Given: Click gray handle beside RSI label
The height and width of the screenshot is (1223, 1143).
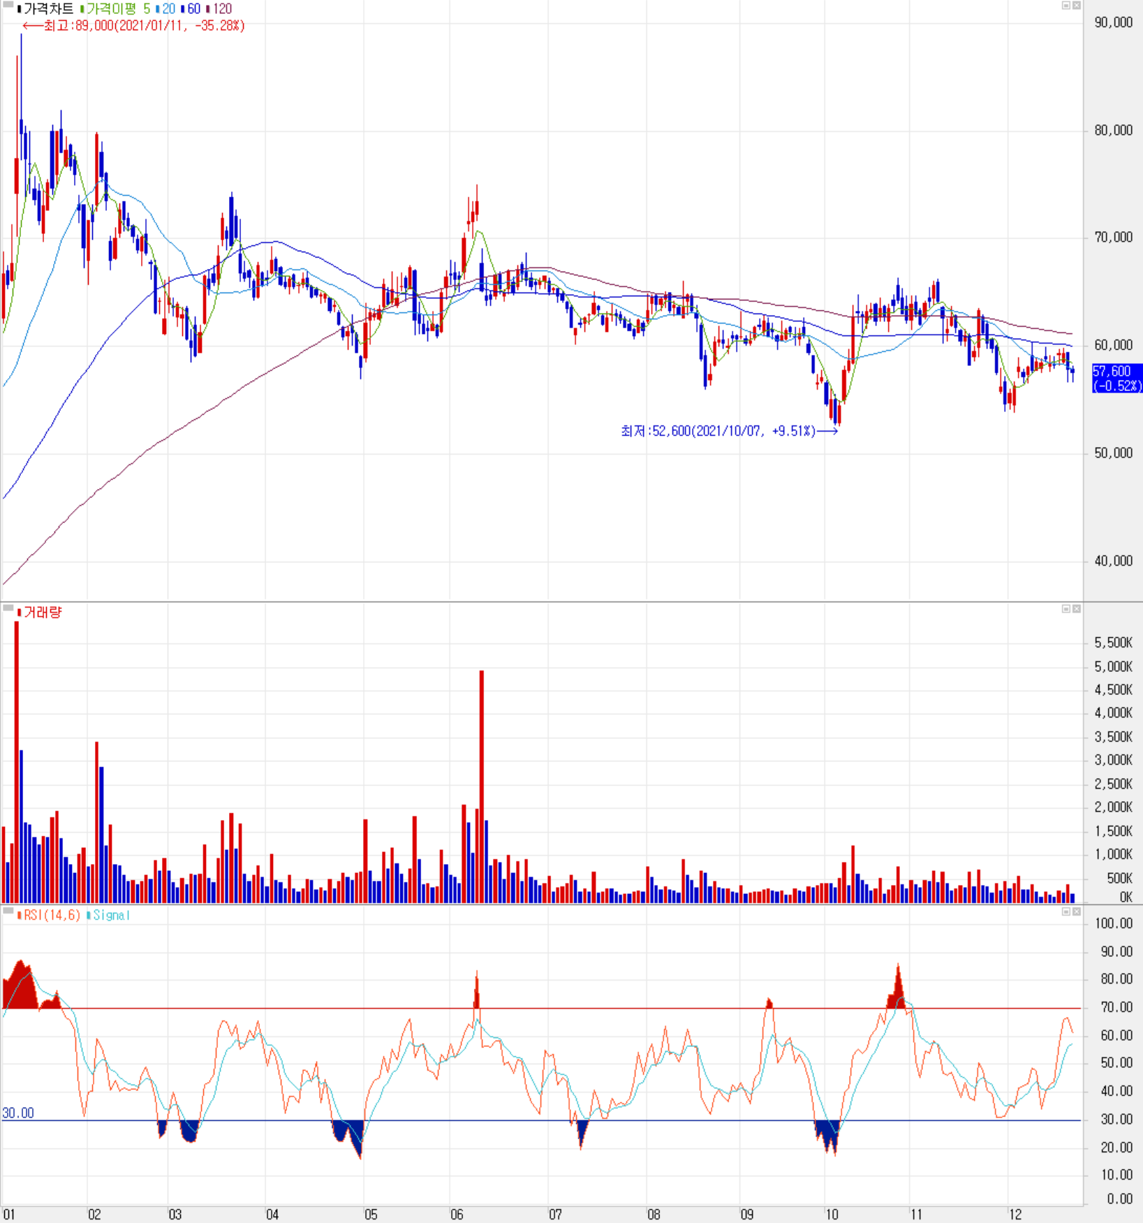Looking at the screenshot, I should coord(8,911).
